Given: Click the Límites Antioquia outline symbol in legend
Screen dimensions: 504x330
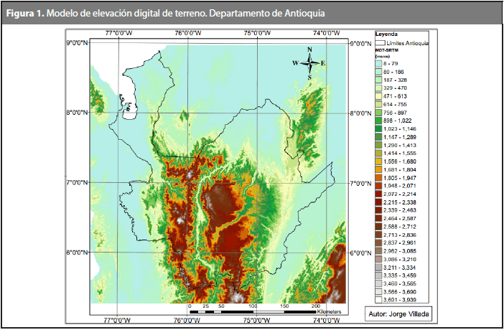Looking at the screenshot, I should tap(382, 43).
